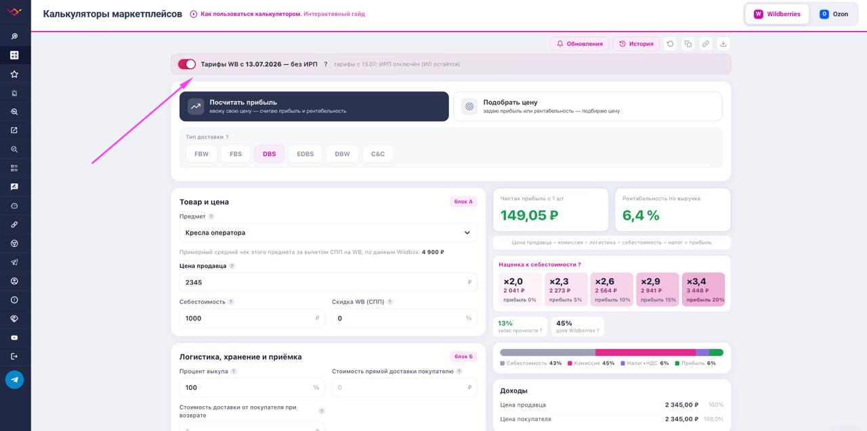Viewport: 867px width, 431px height.
Task: Click the chain link icon in sidebar
Action: coord(14,225)
